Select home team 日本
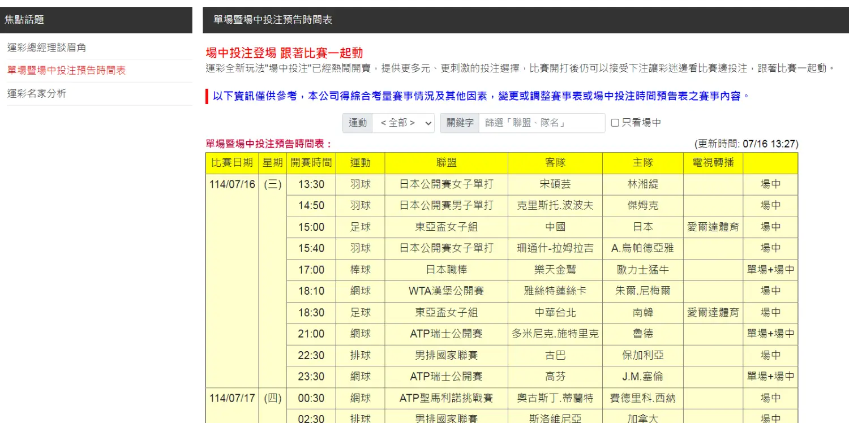 tap(643, 227)
